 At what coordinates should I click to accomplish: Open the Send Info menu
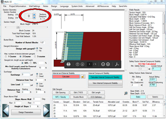(x=123, y=6)
